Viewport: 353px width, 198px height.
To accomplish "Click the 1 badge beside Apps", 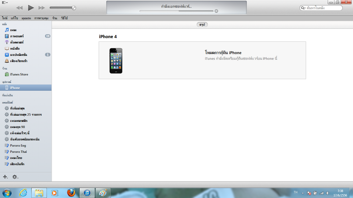I will [x=48, y=55].
